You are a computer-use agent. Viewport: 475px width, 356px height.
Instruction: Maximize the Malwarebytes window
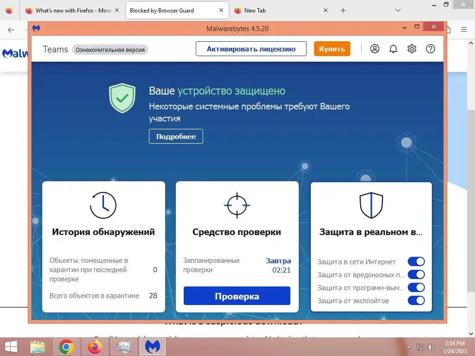pyautogui.click(x=417, y=26)
